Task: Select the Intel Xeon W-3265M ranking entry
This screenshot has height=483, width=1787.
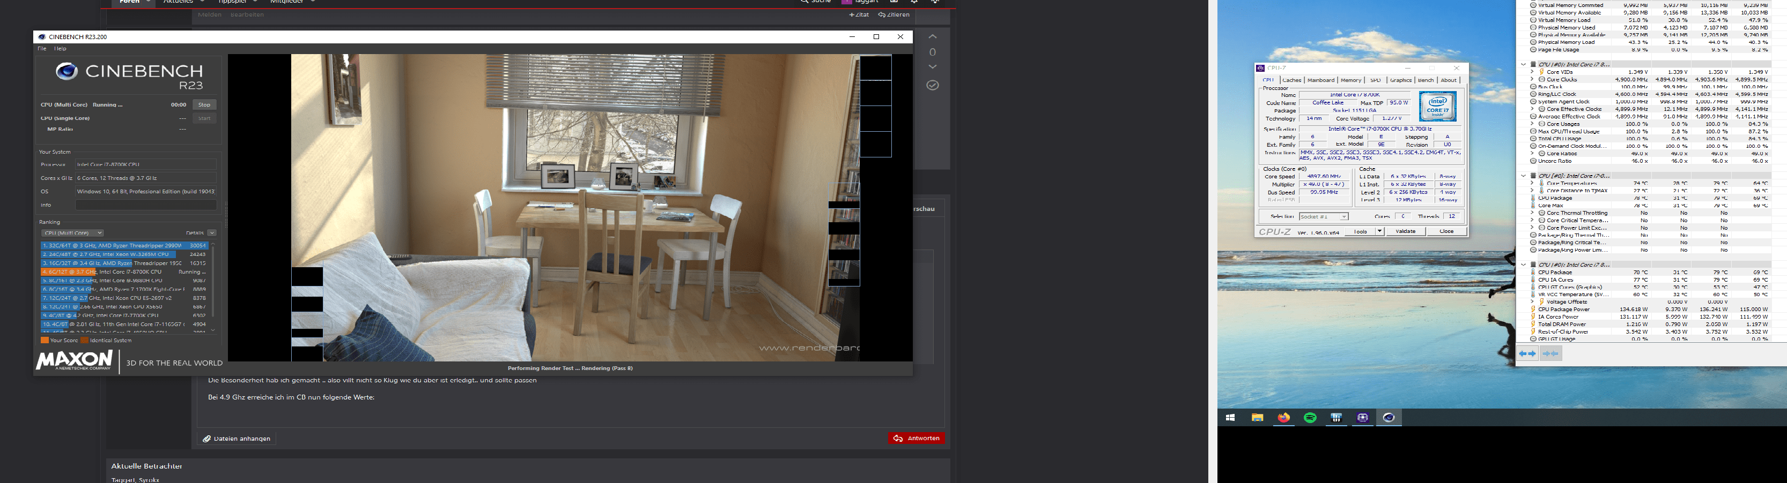Action: [124, 254]
